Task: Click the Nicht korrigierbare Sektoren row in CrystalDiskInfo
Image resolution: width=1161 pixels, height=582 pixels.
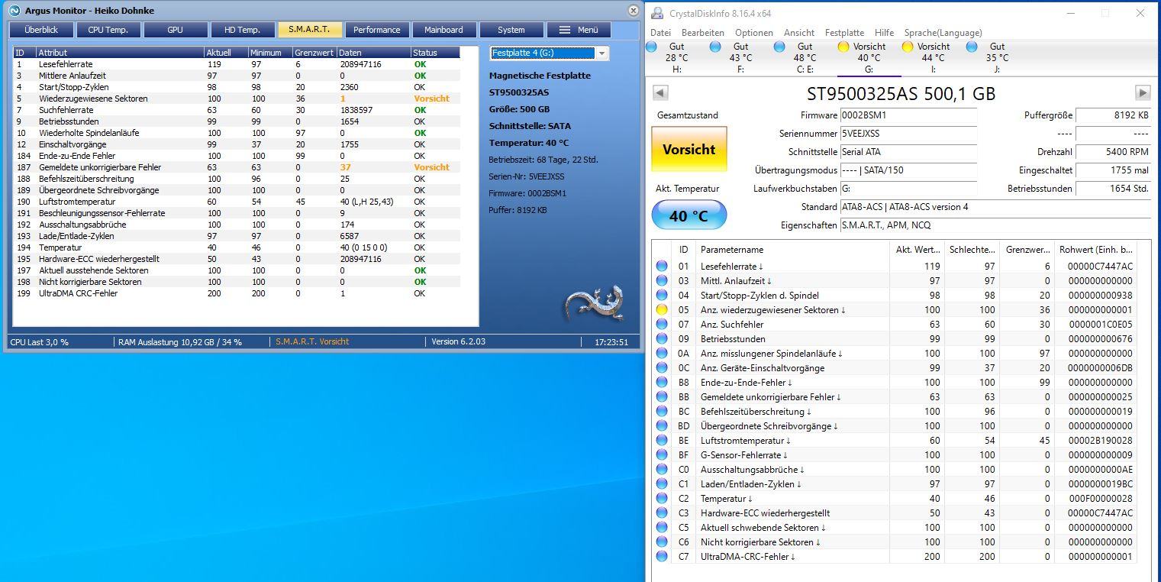Action: [x=895, y=542]
